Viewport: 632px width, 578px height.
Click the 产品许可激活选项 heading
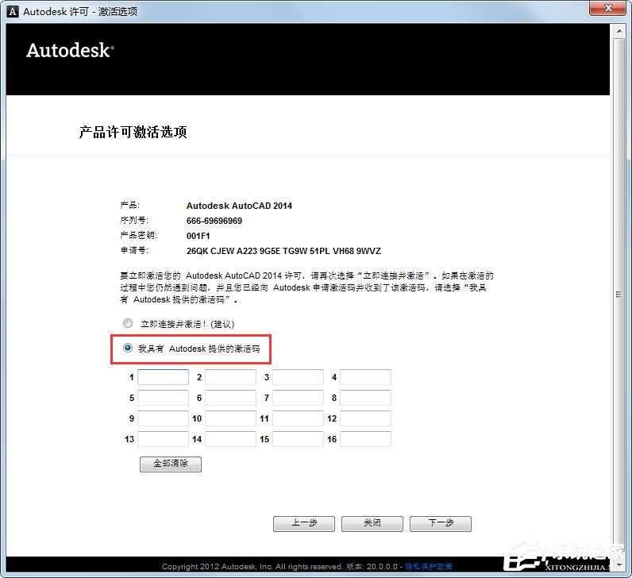pos(133,132)
